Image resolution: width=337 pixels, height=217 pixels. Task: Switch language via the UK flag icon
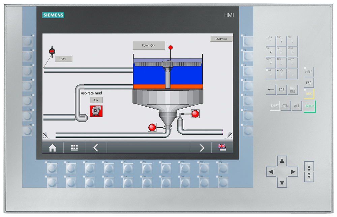[222, 148]
